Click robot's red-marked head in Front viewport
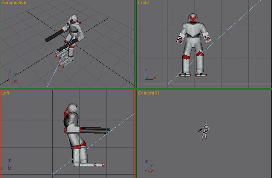 (x=193, y=18)
